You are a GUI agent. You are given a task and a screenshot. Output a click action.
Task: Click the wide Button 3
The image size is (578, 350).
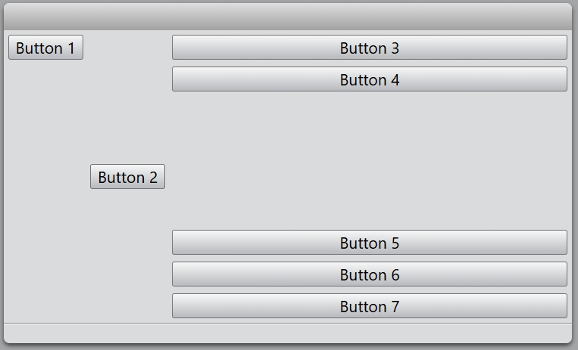point(369,48)
